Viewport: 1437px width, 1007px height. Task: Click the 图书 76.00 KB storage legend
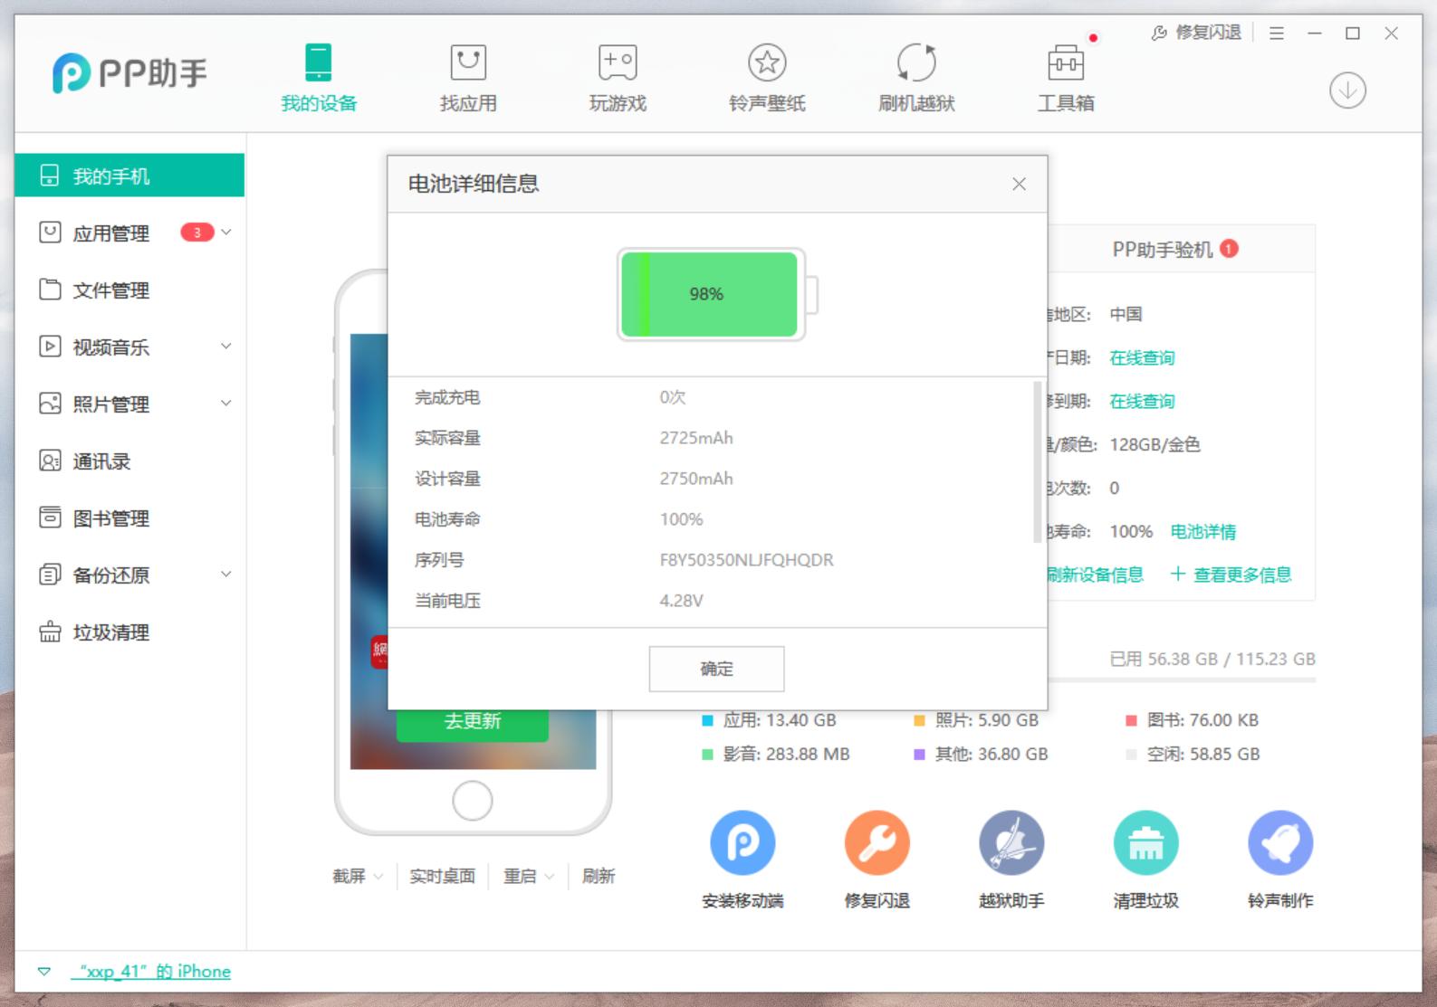pos(1192,721)
